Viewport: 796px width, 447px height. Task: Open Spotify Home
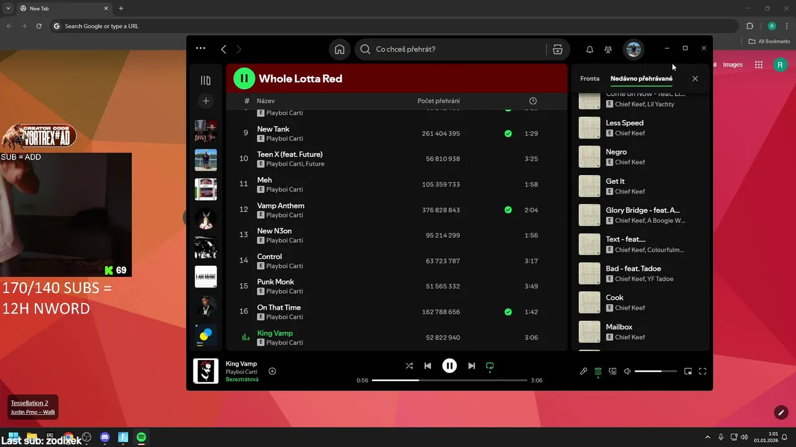340,49
